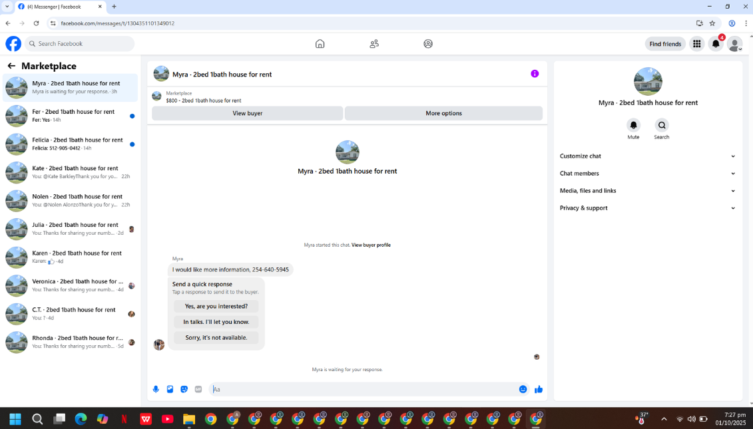Open the Friends icon in top navigation

pyautogui.click(x=374, y=44)
